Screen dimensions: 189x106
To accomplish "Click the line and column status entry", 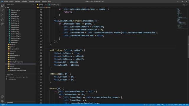I will (145, 105).
